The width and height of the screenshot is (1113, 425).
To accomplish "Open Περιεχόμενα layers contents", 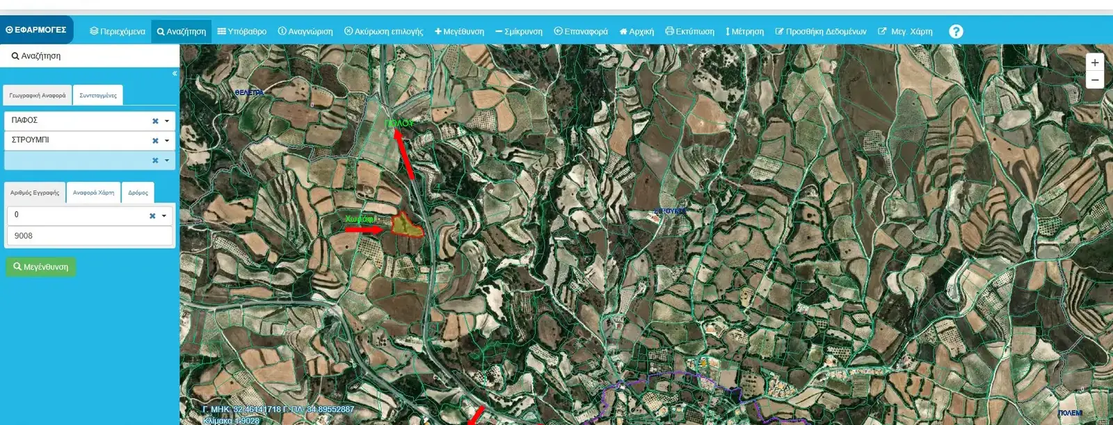I will (118, 31).
